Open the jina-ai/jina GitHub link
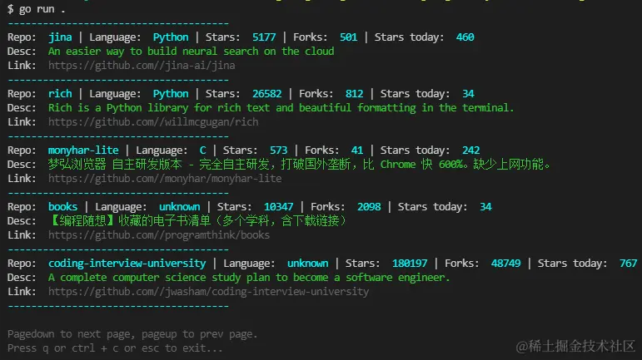The height and width of the screenshot is (360, 642). click(x=142, y=66)
